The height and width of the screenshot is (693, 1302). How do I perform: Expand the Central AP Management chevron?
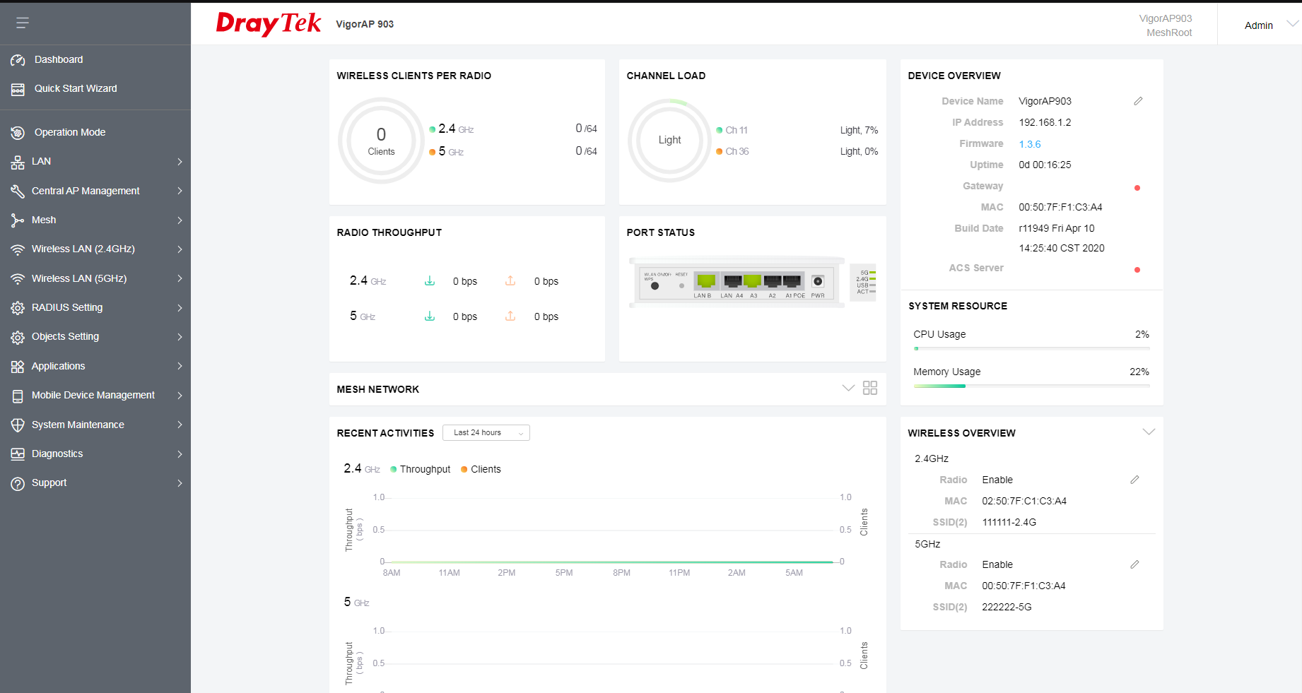(x=180, y=191)
